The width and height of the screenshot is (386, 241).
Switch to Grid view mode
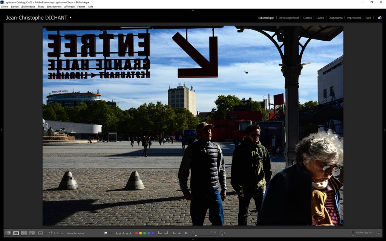[x=8, y=233]
